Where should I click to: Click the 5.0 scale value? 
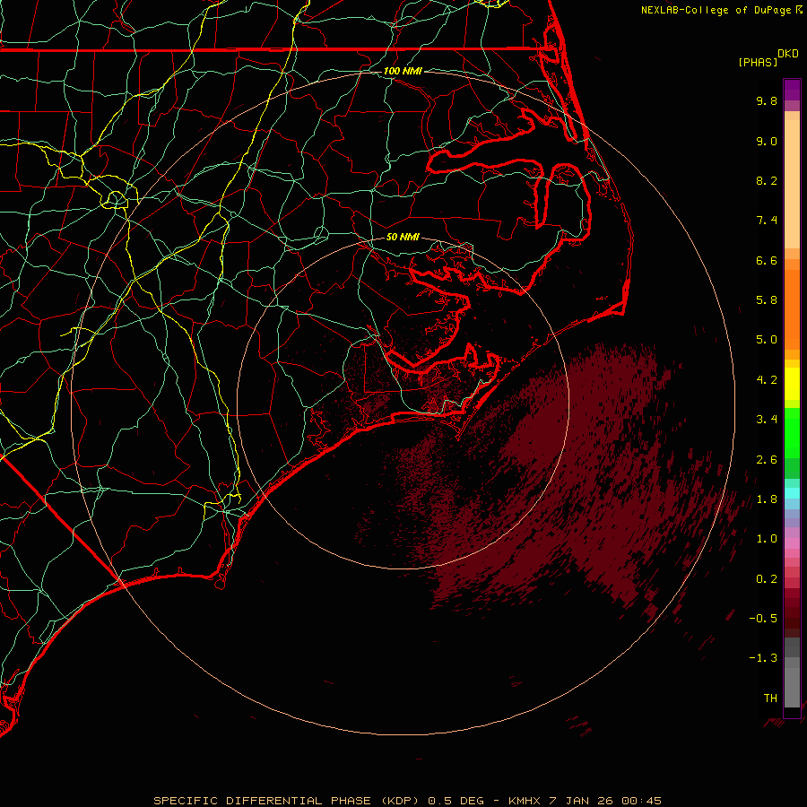(767, 340)
